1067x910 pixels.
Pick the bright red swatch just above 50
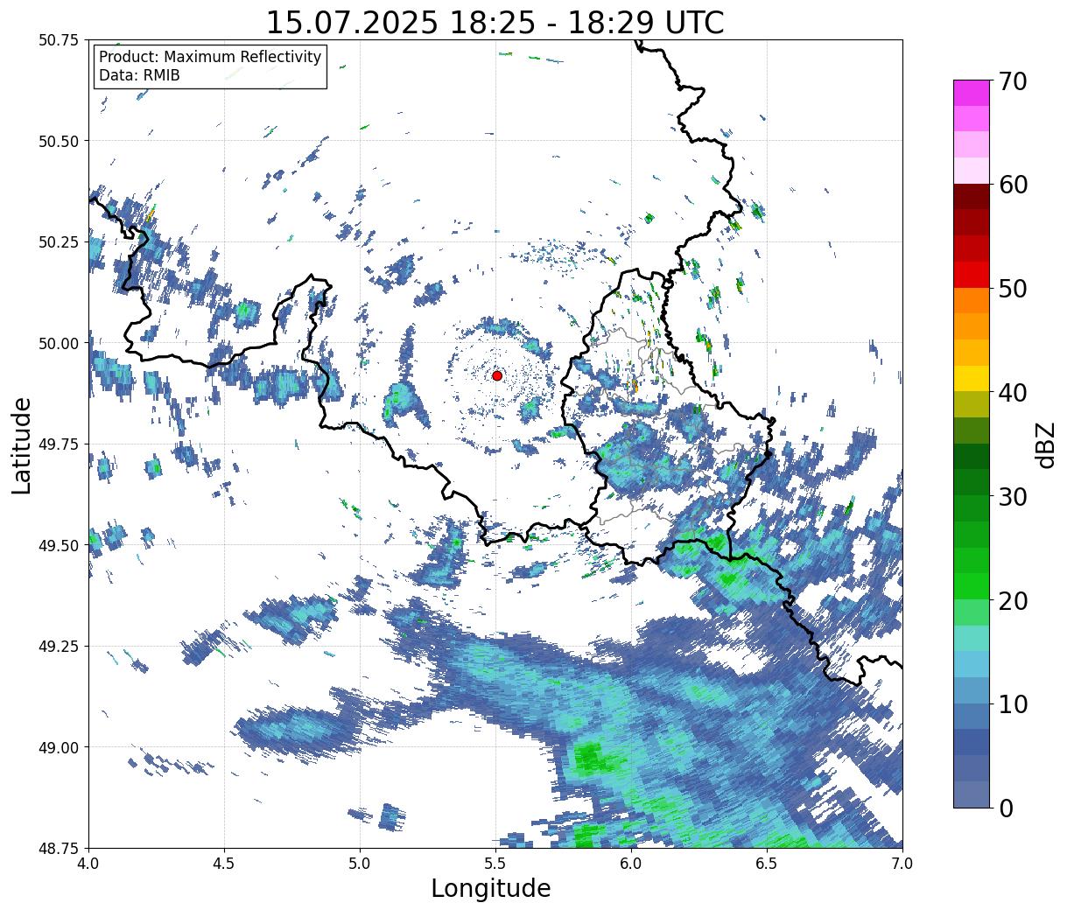coord(971,275)
